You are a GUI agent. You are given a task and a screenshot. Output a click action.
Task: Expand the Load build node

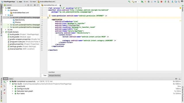(13, 86)
